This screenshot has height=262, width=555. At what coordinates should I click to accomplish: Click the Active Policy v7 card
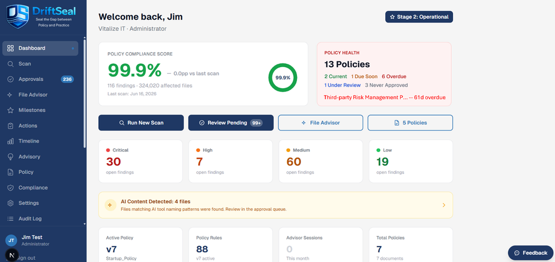140,245
